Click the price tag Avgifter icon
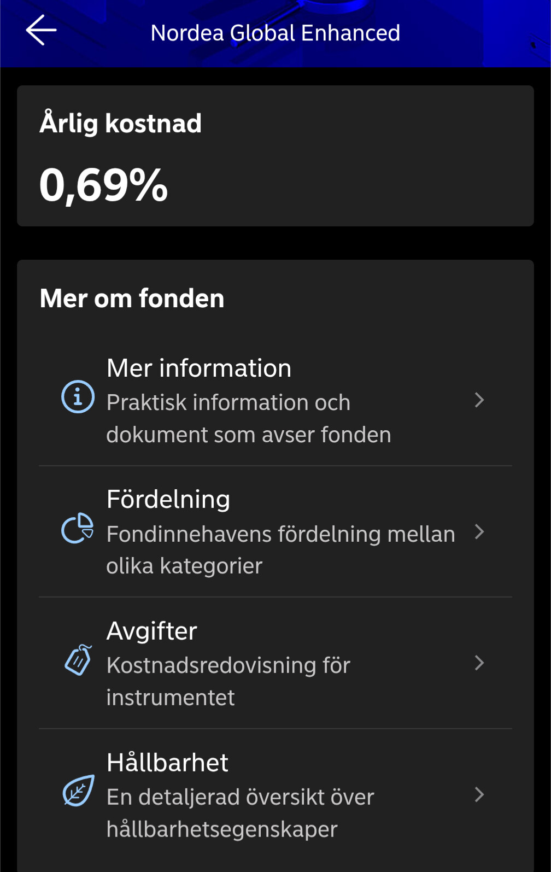 point(78,660)
